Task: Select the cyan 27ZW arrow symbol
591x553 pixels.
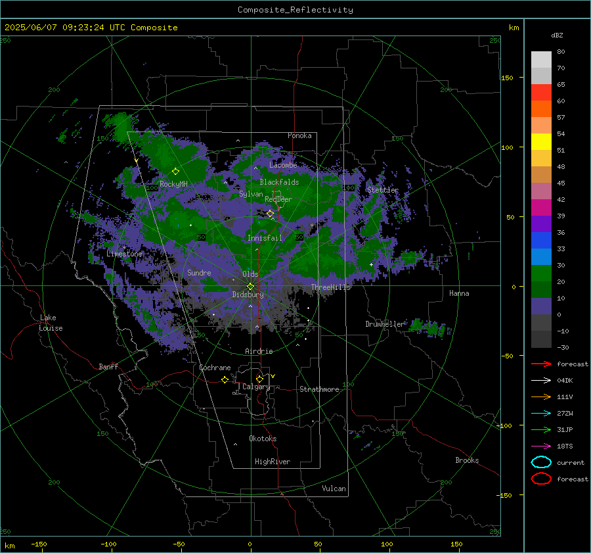Action: (541, 414)
